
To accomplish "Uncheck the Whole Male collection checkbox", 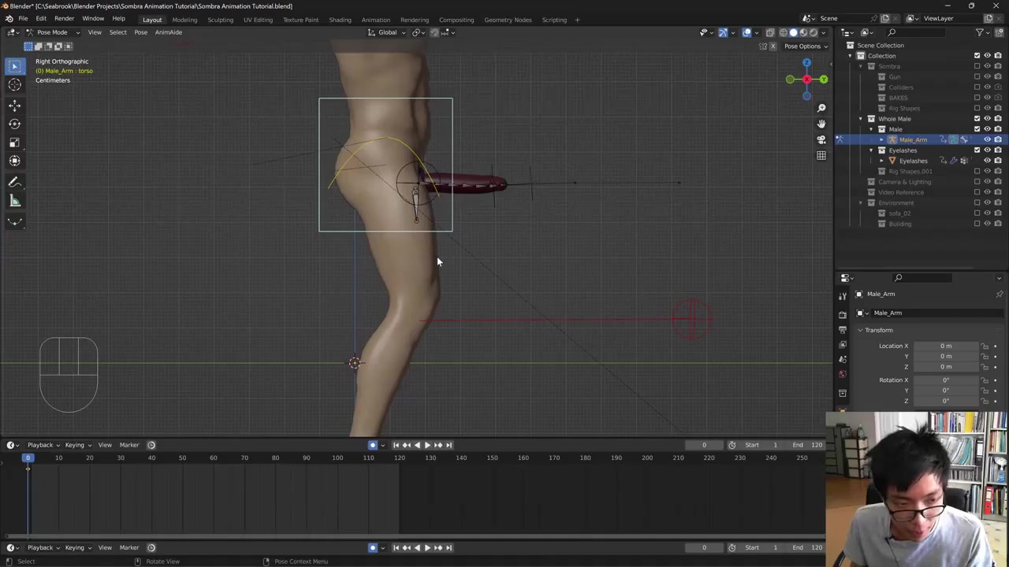I will tap(977, 119).
